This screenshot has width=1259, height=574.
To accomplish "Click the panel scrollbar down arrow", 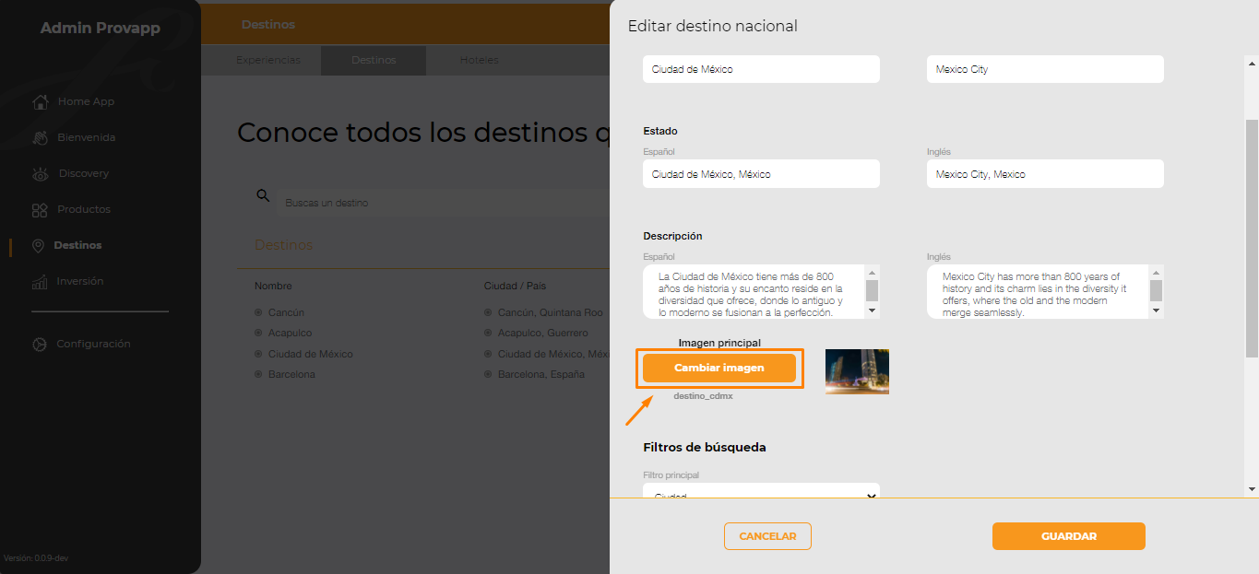I will coord(1252,489).
